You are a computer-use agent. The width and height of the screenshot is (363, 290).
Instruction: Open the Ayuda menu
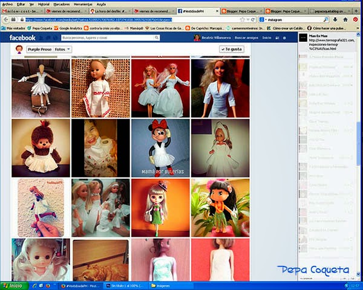tap(101, 4)
